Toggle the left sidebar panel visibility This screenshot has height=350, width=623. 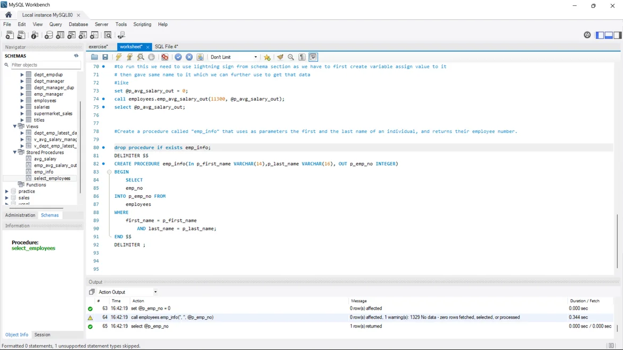600,35
